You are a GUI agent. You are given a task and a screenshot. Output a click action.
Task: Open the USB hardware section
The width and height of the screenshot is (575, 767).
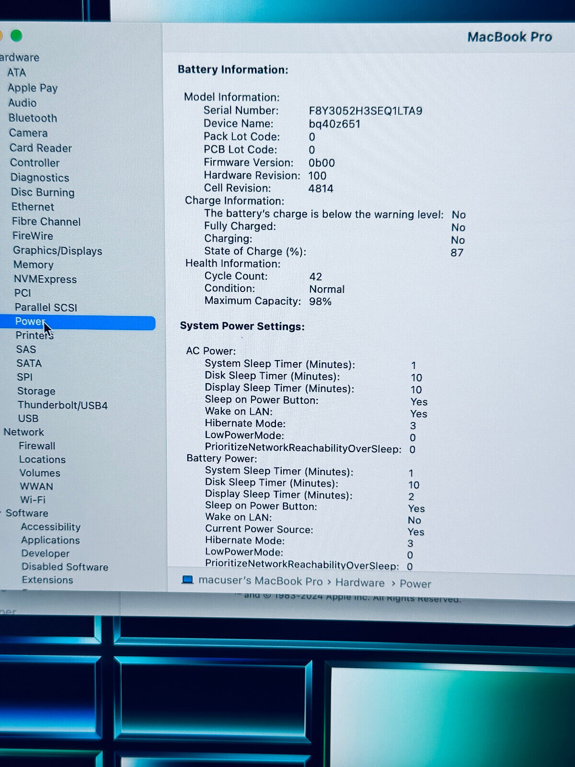[28, 418]
